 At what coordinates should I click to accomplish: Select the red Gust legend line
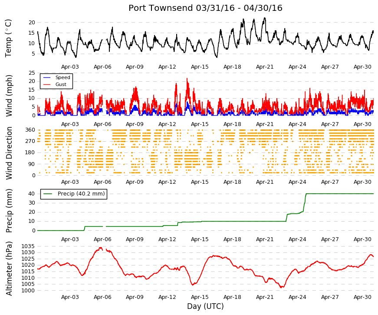pyautogui.click(x=47, y=84)
